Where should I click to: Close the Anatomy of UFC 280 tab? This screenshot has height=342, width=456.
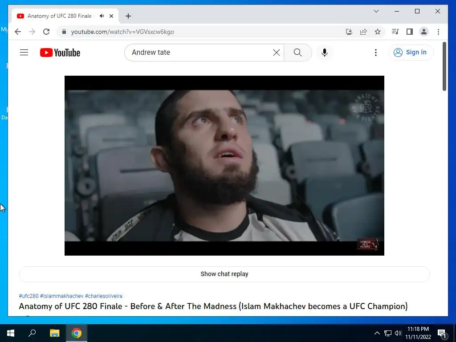click(111, 16)
